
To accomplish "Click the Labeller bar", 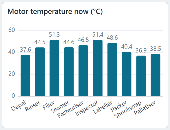I will (x=112, y=69).
